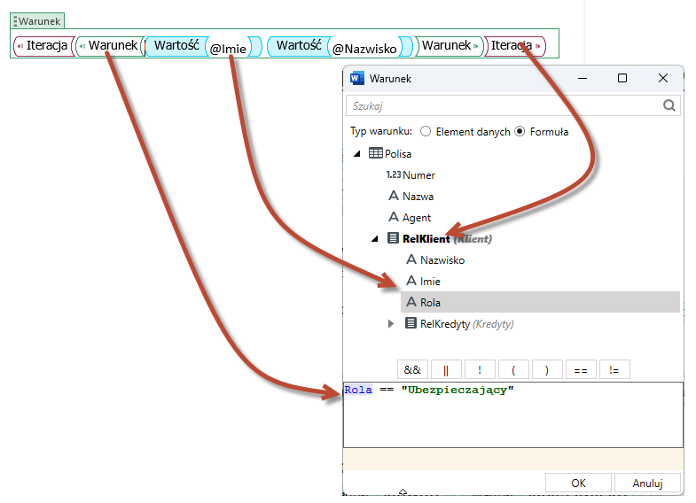
Task: Select the Numer field in tree
Action: tap(418, 175)
